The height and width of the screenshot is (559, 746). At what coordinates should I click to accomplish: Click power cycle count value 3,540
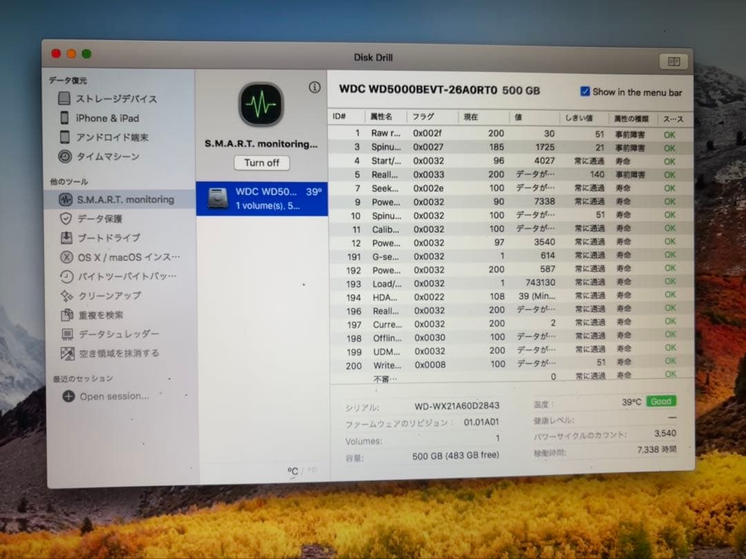pos(665,433)
